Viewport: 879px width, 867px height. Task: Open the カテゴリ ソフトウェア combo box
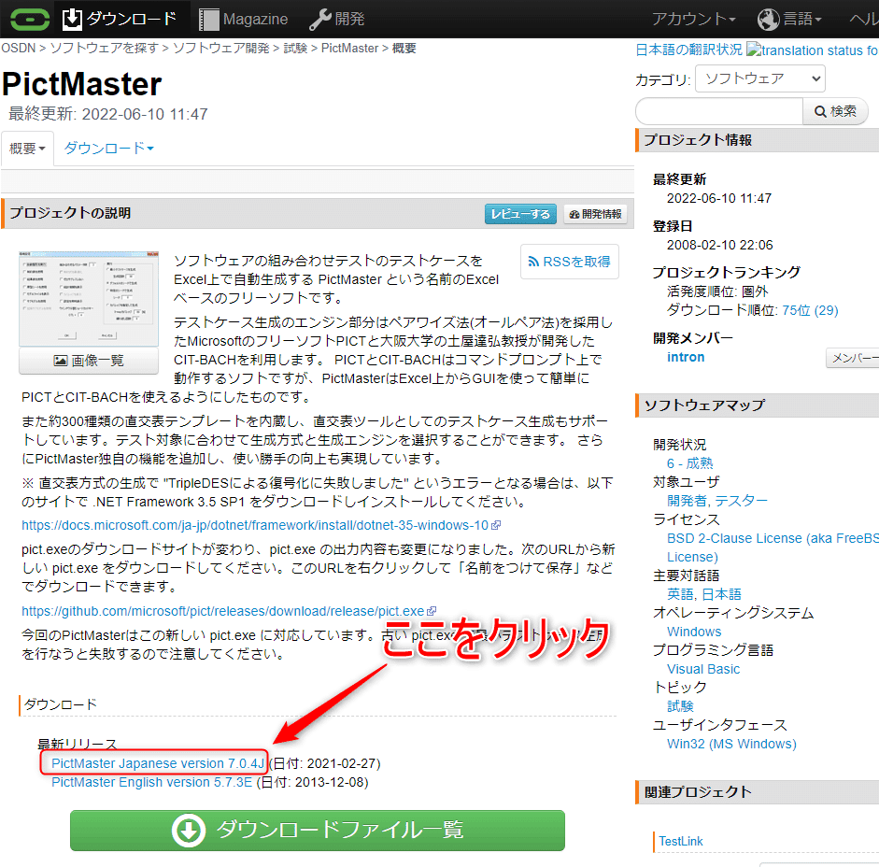click(760, 78)
